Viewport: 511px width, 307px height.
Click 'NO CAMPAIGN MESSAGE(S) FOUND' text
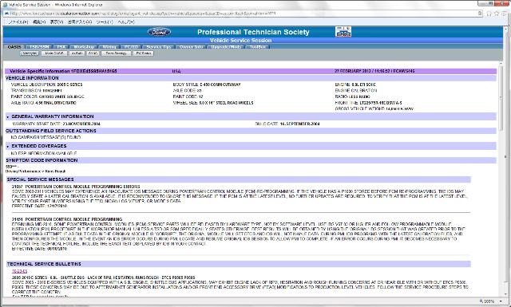(x=46, y=137)
